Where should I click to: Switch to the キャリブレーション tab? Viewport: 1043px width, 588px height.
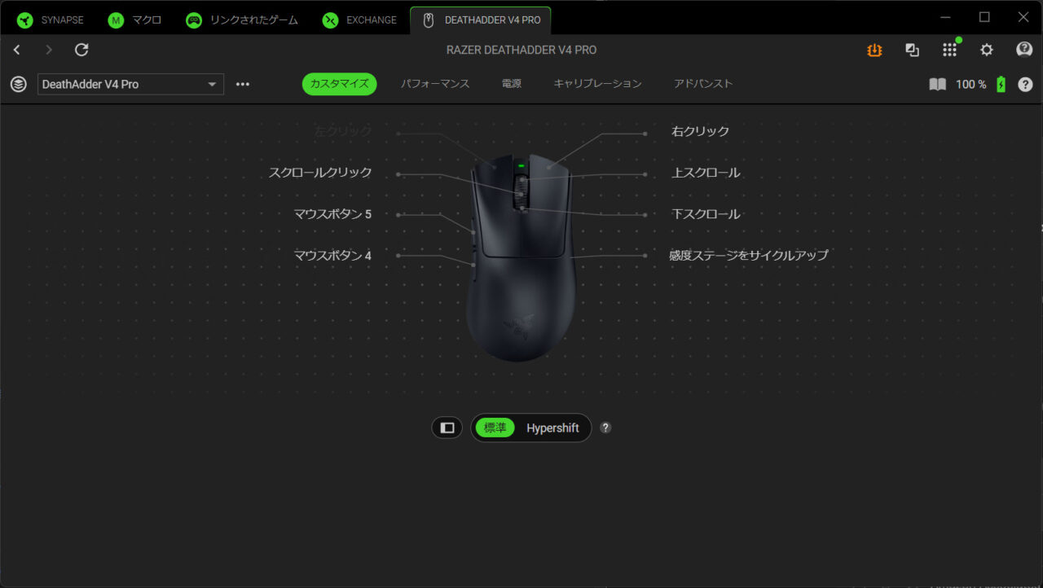597,84
